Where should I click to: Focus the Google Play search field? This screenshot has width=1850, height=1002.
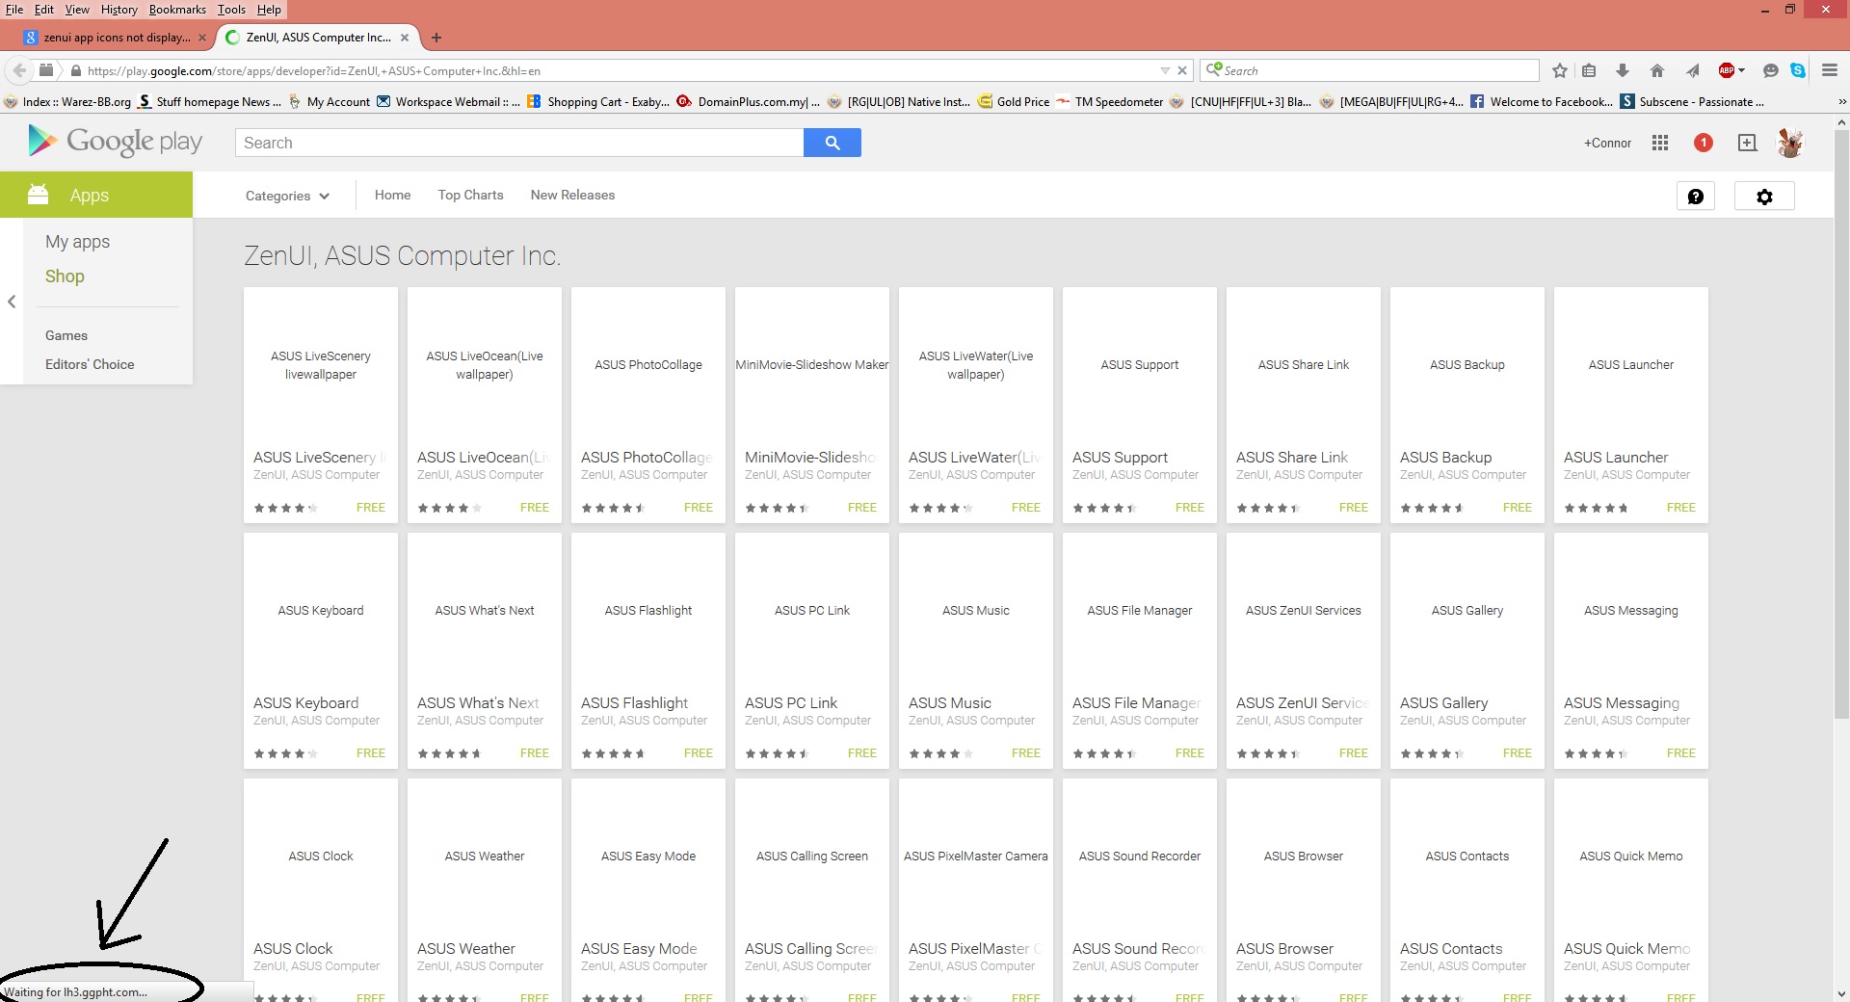click(519, 143)
